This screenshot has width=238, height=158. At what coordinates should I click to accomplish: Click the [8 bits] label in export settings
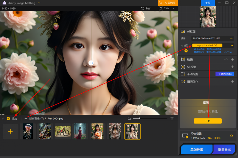click(217, 138)
